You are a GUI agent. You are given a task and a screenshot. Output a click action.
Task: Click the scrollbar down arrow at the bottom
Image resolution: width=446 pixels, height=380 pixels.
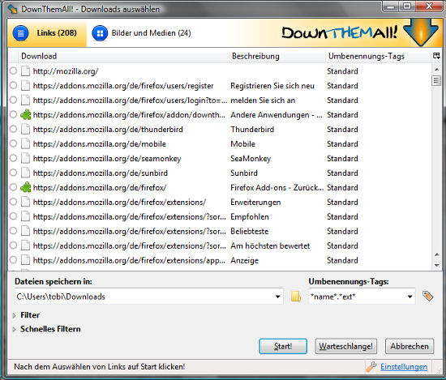click(436, 265)
